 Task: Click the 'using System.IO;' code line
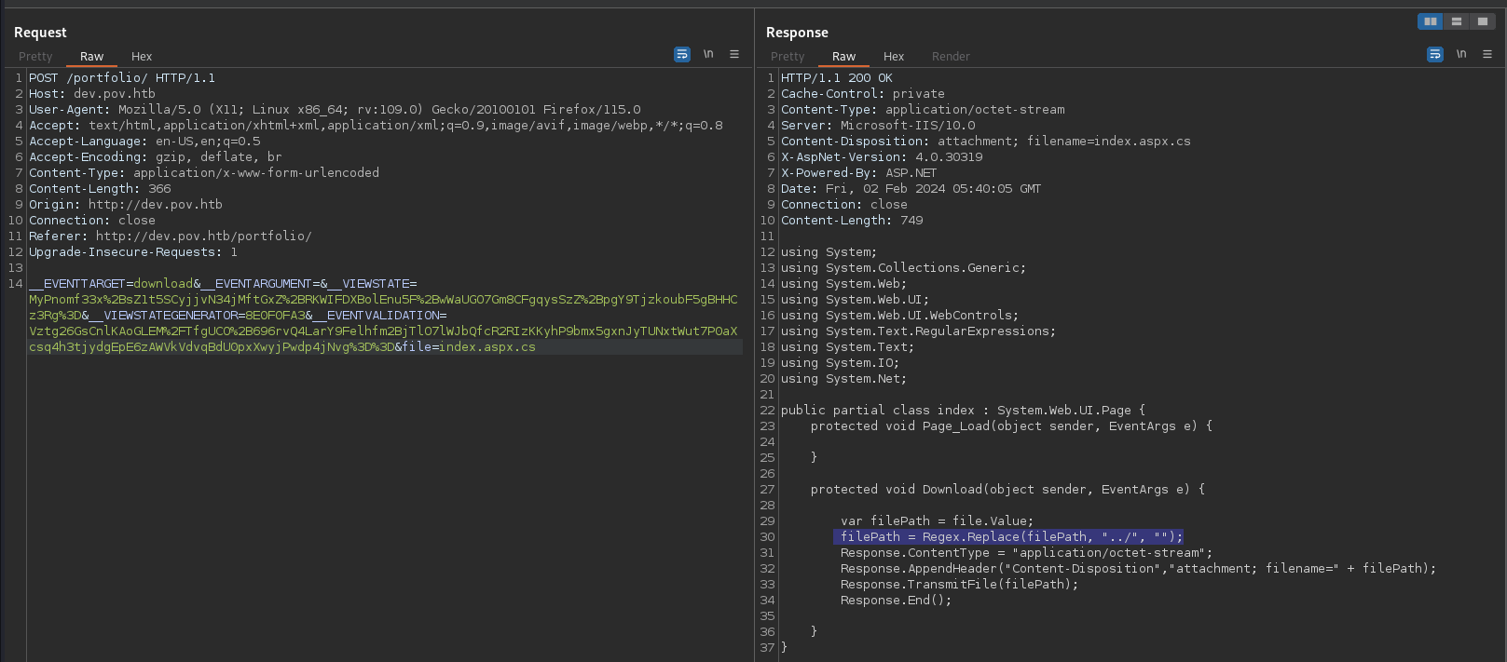pos(841,363)
